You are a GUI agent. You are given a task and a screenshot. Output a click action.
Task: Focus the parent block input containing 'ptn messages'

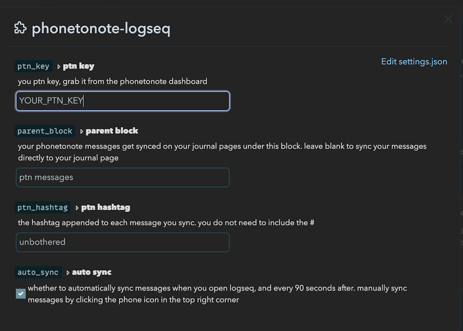[x=123, y=177]
